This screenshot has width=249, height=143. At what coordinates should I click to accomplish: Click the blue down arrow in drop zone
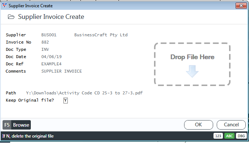click(192, 71)
